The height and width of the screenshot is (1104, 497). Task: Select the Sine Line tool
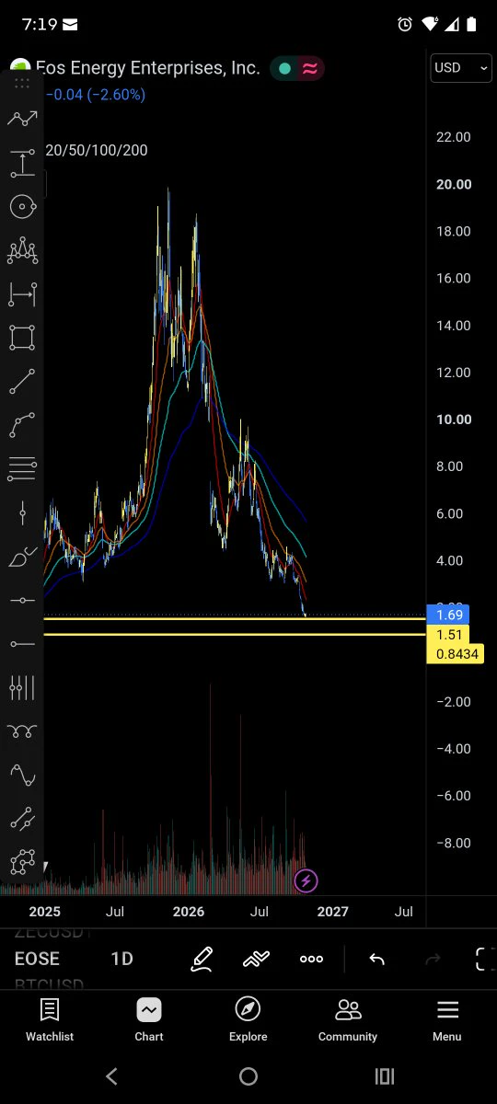click(22, 775)
